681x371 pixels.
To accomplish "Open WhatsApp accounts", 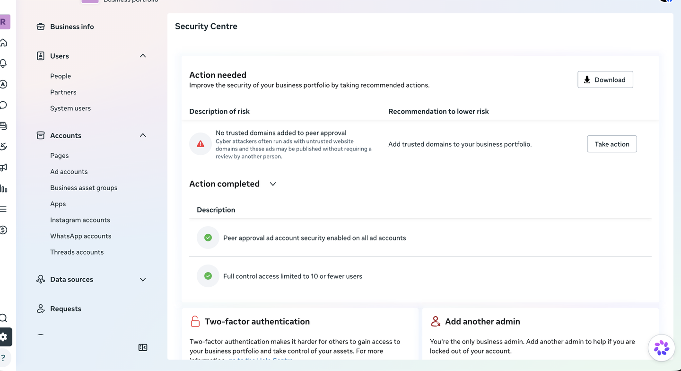I will pyautogui.click(x=81, y=236).
